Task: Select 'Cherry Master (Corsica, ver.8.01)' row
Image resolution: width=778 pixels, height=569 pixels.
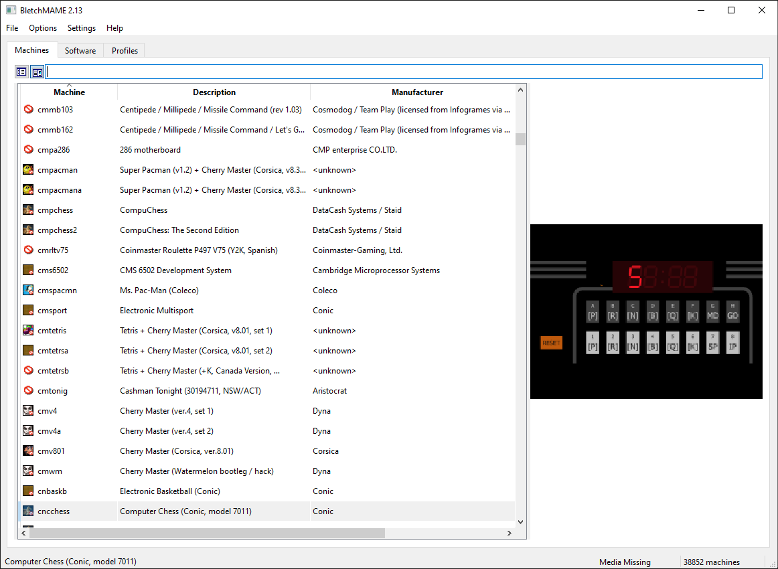Action: [x=267, y=451]
